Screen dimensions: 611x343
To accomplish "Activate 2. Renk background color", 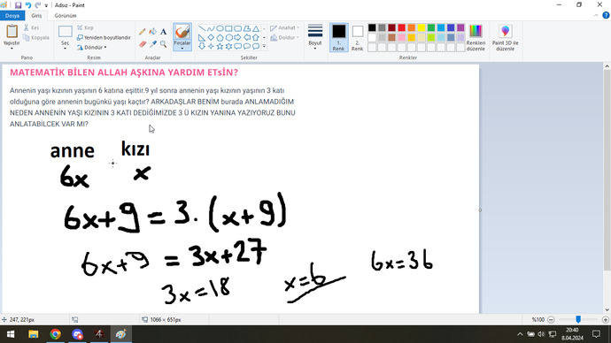I will click(x=358, y=37).
